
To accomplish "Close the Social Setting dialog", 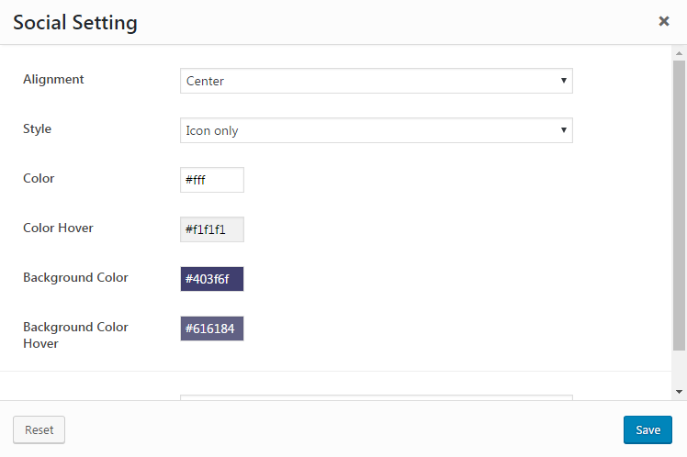I will (x=664, y=21).
